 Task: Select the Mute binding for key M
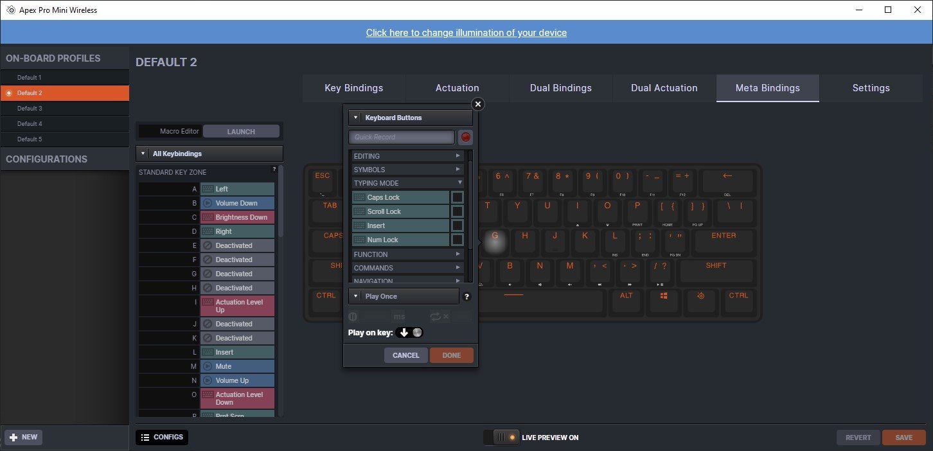237,366
